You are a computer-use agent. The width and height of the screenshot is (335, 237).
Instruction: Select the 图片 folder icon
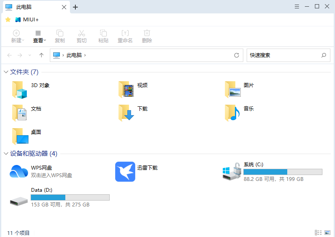(x=233, y=90)
